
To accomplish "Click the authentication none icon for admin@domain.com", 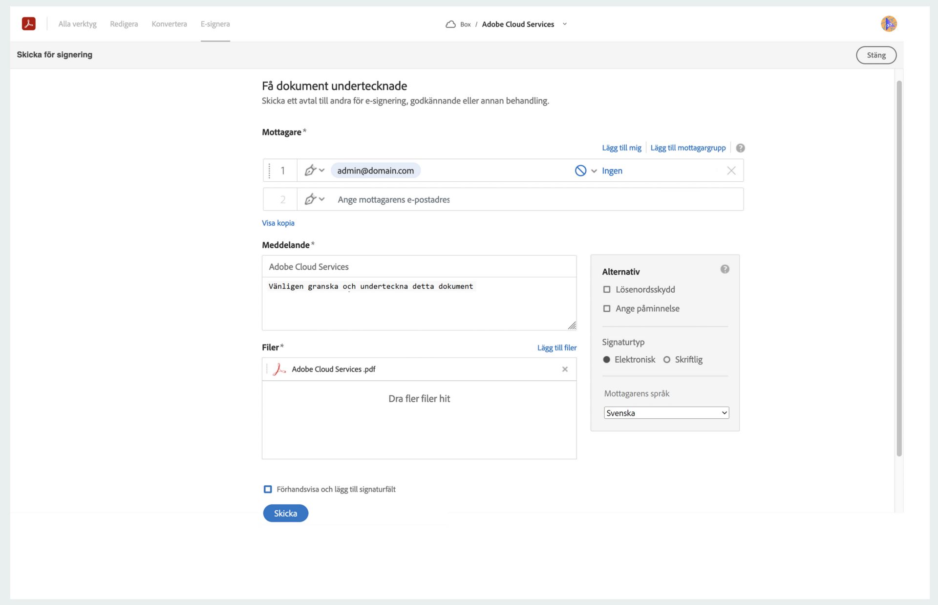I will pos(580,171).
